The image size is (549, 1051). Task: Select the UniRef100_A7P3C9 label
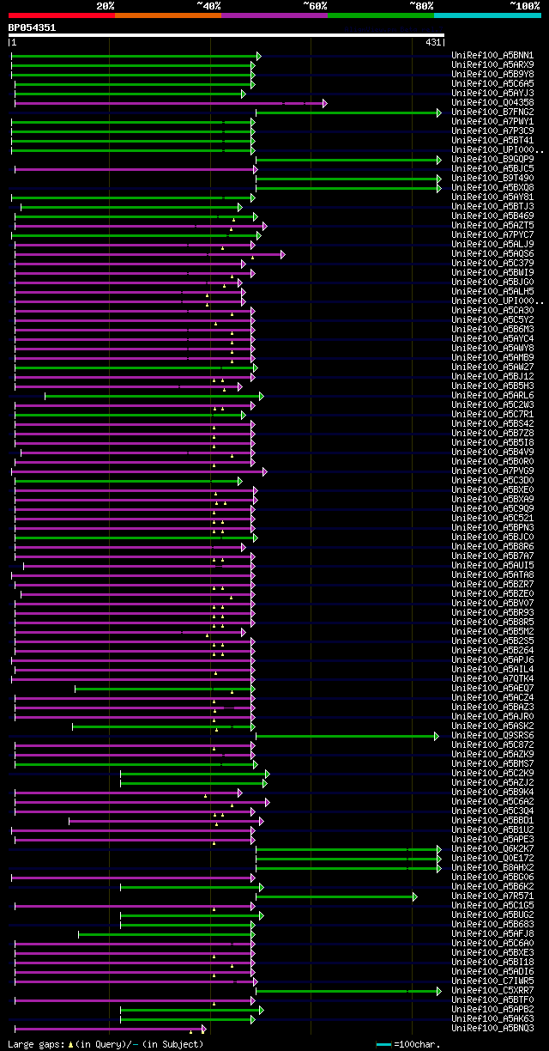492,131
